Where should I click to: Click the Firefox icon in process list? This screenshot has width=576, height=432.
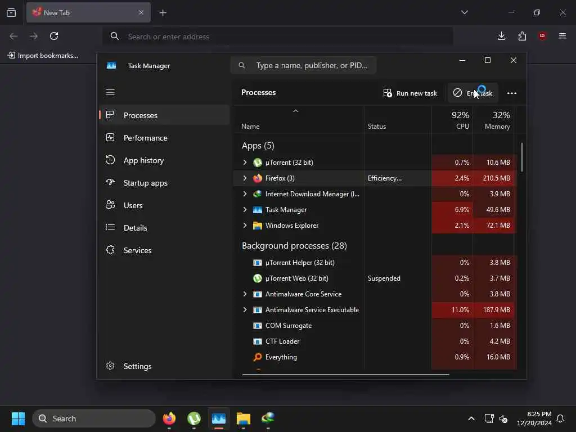tap(258, 178)
